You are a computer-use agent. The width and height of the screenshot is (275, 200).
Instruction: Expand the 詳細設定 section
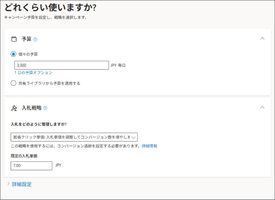pos(19,184)
